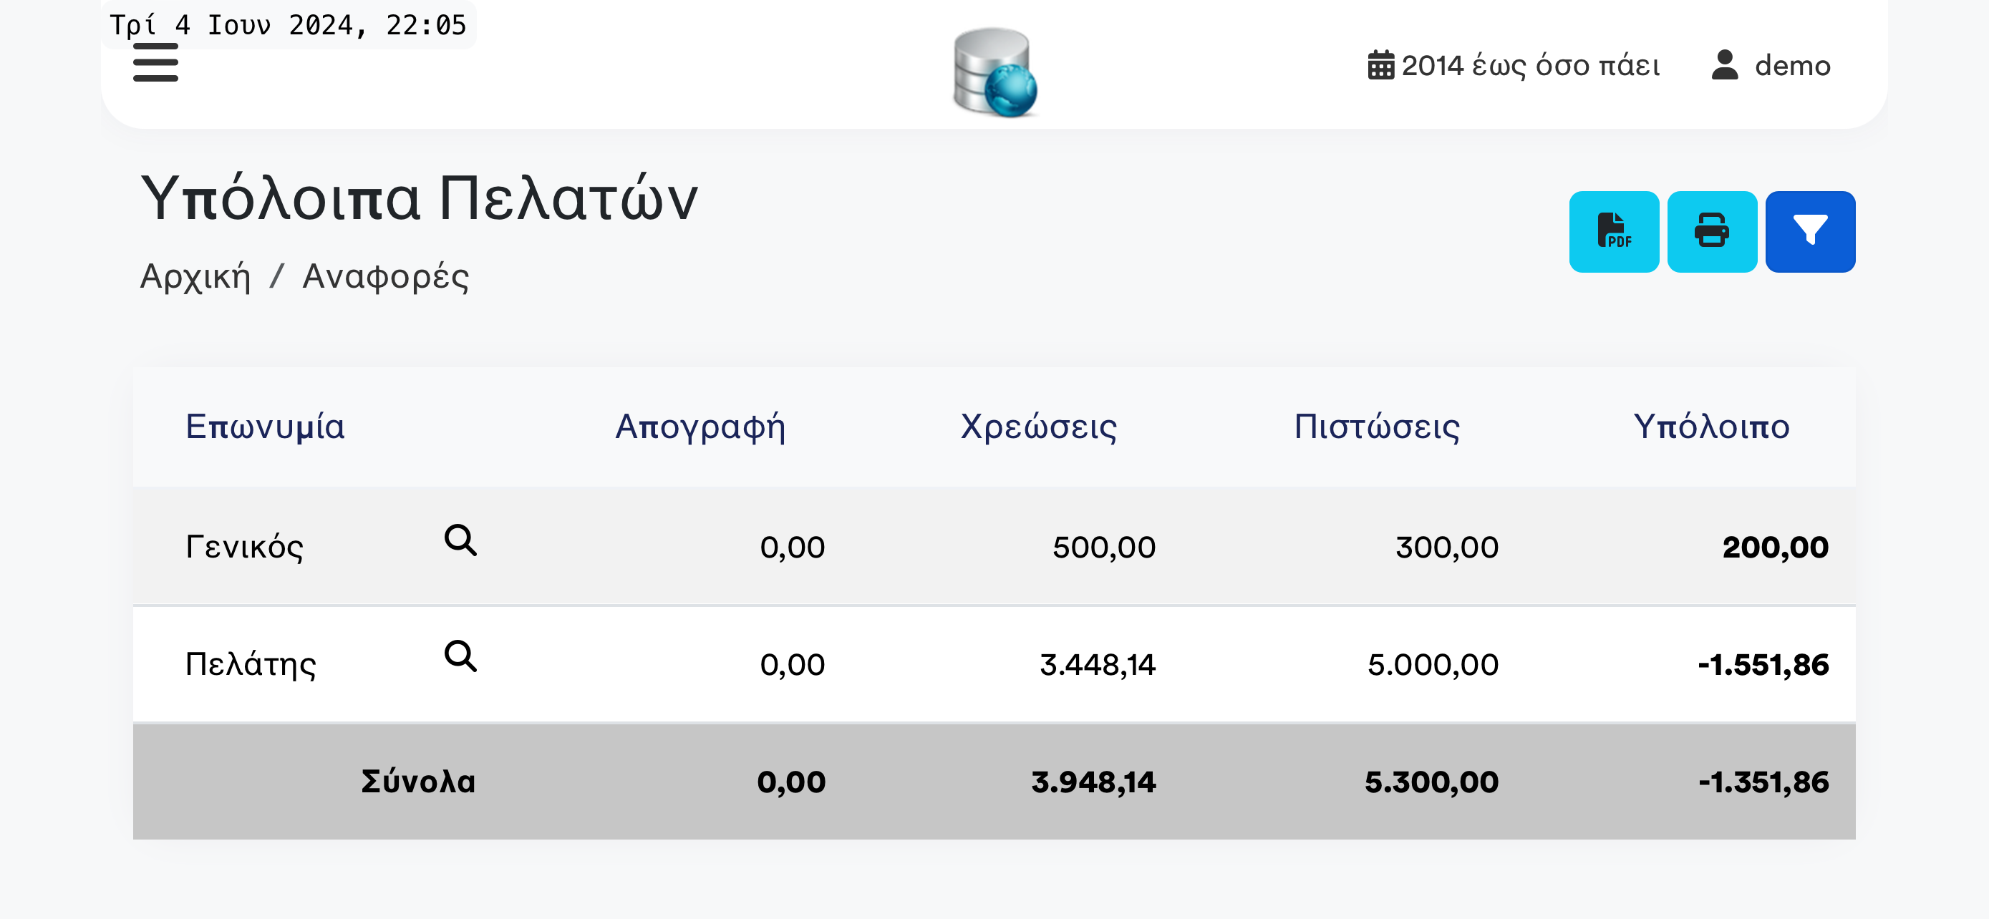Image resolution: width=1989 pixels, height=919 pixels.
Task: Click the Σύνολα total balance -1.351,86
Action: [1763, 782]
